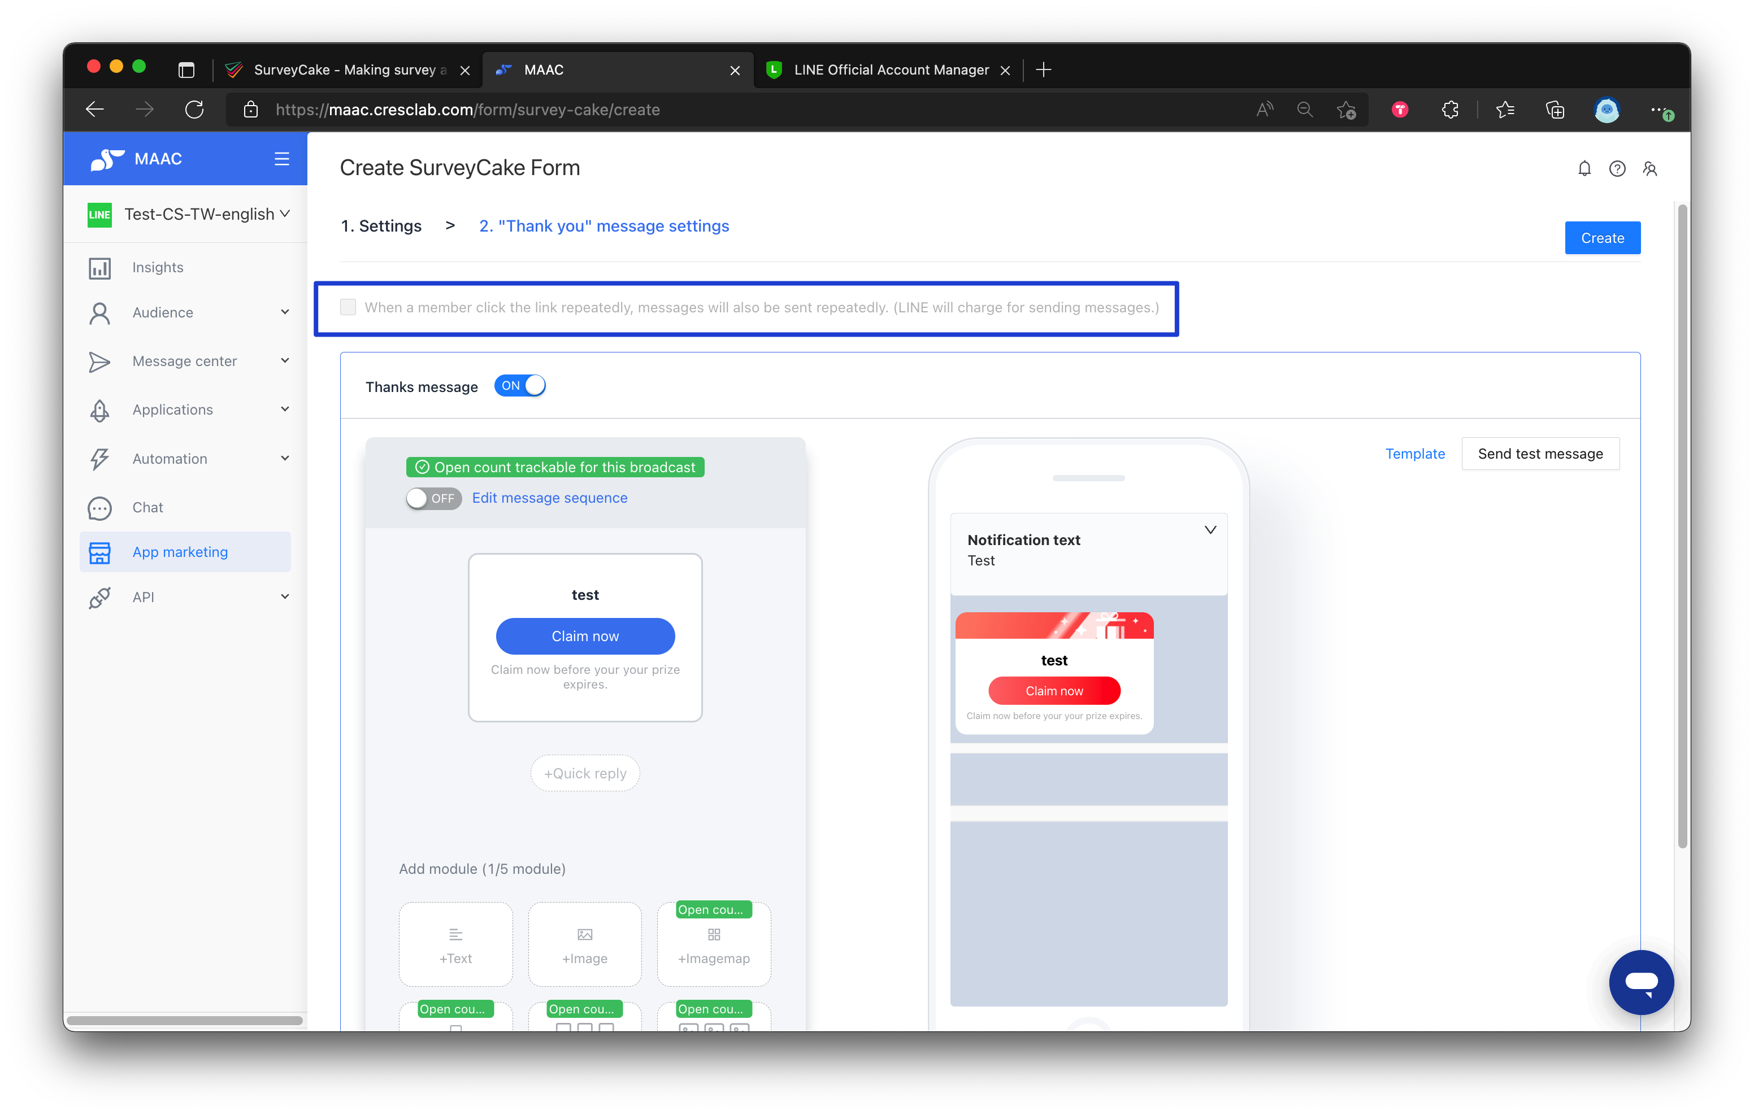This screenshot has height=1115, width=1754.
Task: Click the API plug icon
Action: [x=100, y=598]
